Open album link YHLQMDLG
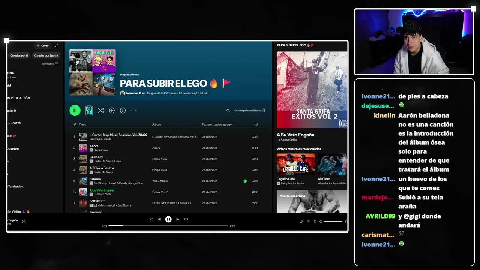Viewport: 480px width, 270px height. coord(160,181)
